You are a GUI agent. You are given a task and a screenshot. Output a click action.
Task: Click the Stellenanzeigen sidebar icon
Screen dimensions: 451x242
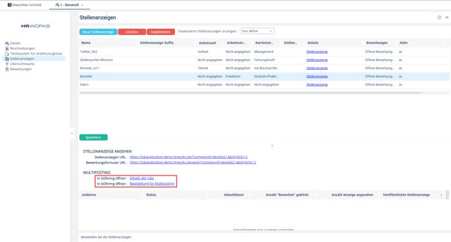7,58
